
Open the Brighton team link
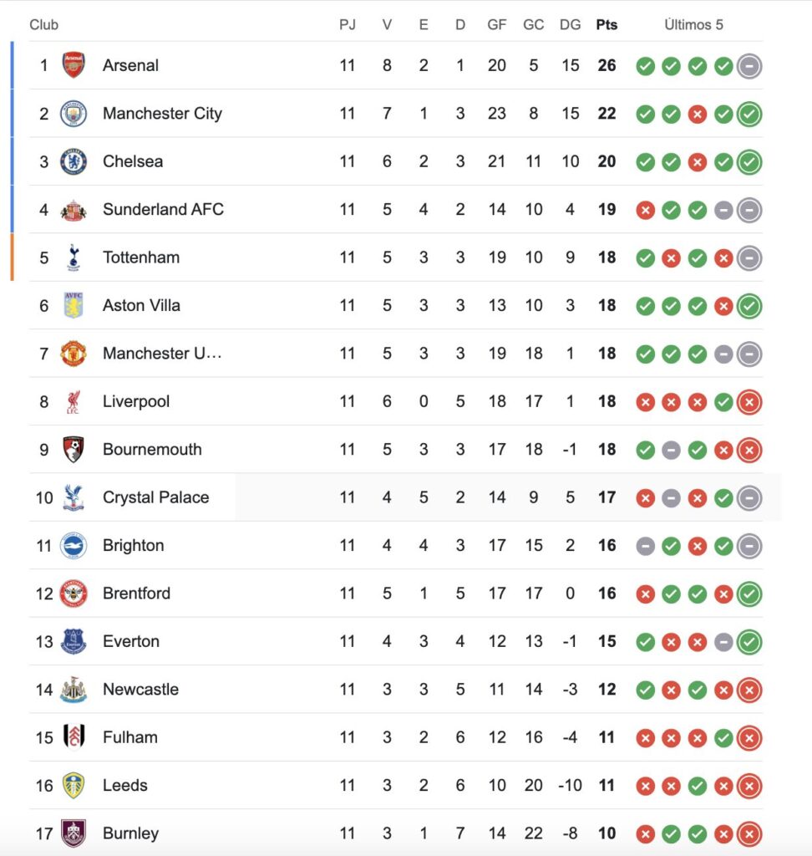tap(133, 546)
